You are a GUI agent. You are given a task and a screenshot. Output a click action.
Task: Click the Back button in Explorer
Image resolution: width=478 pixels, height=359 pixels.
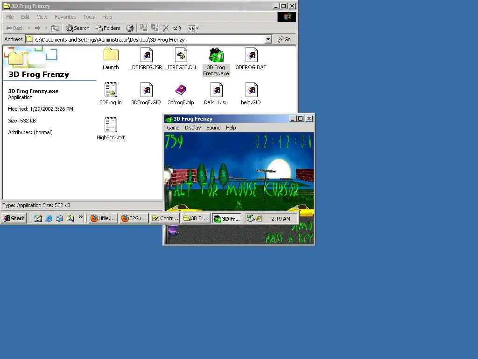(x=15, y=29)
